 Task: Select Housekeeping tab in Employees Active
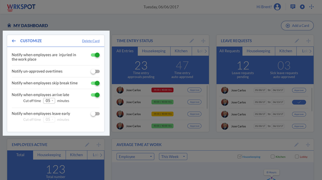[49, 155]
